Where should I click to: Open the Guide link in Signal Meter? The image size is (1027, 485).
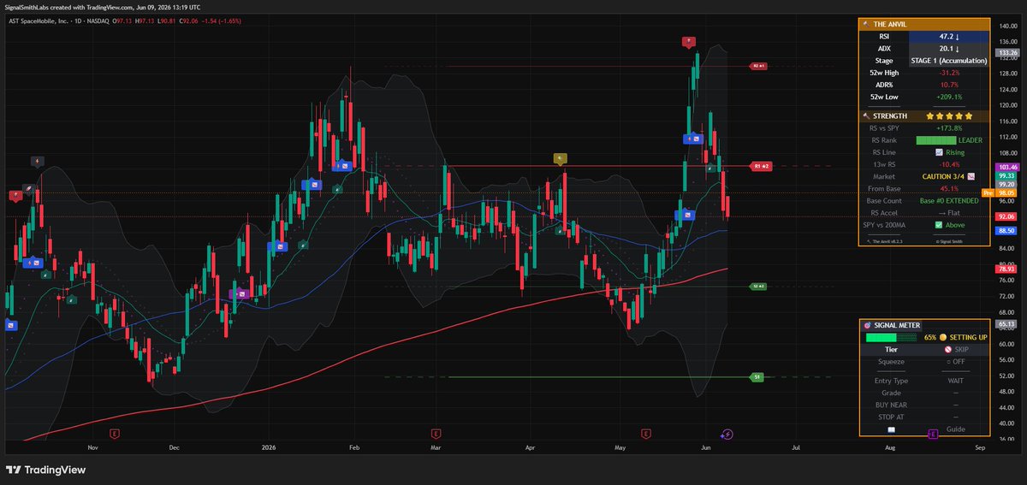955,429
